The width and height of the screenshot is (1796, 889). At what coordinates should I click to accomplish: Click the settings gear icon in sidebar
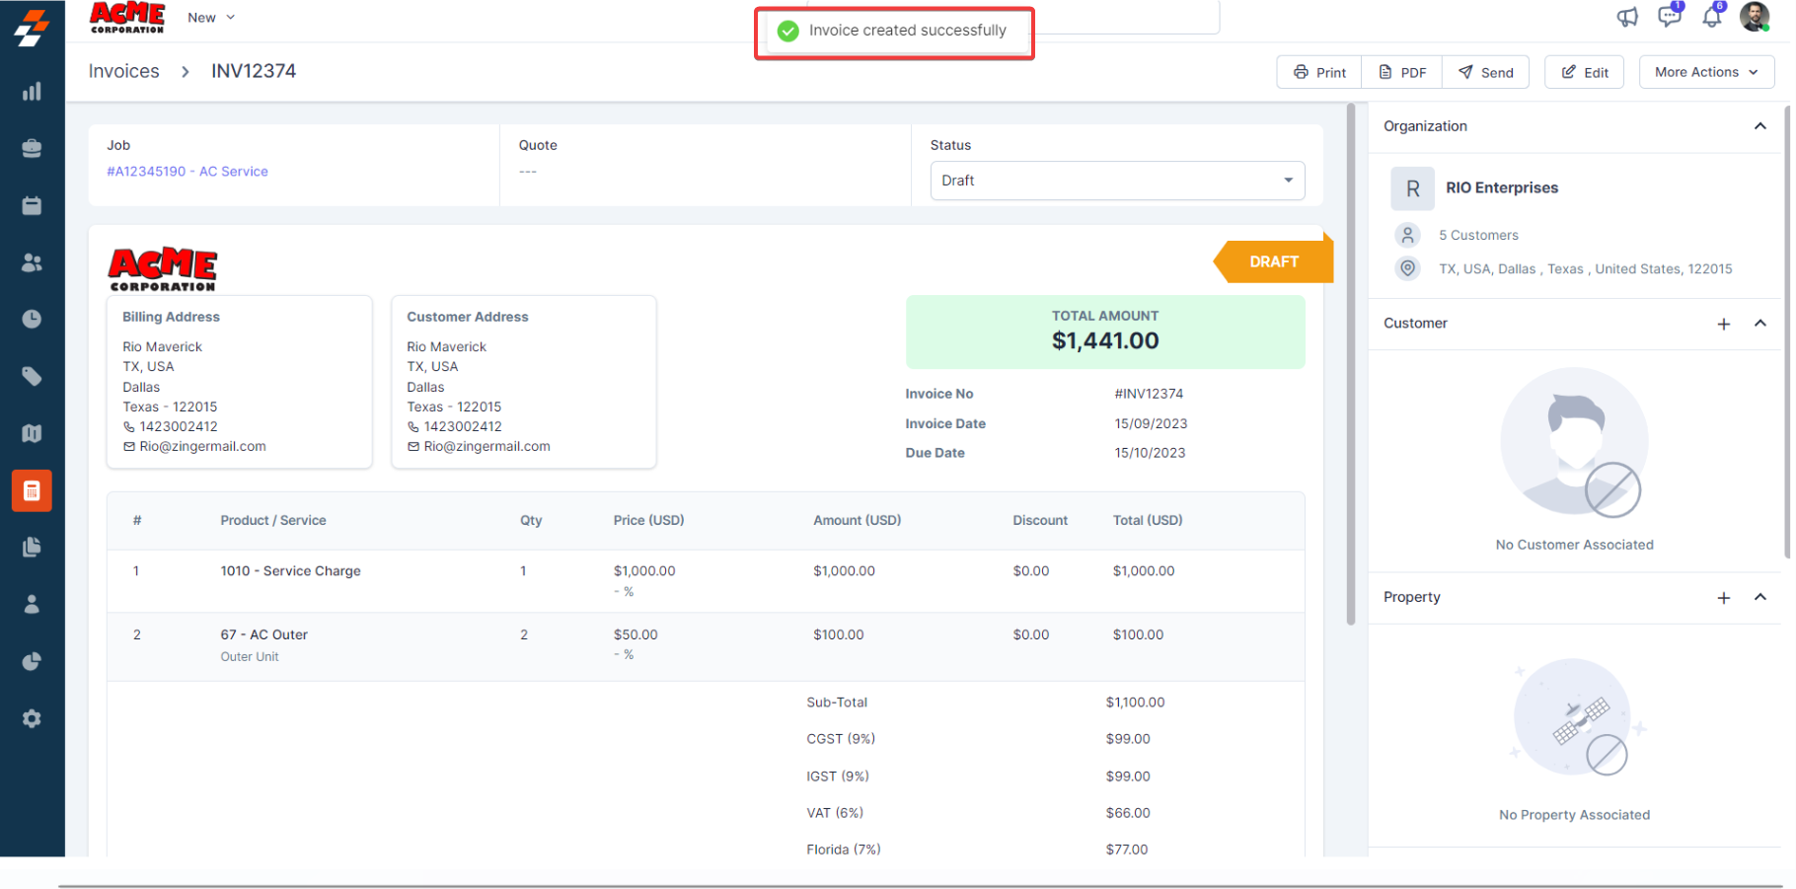pos(32,718)
